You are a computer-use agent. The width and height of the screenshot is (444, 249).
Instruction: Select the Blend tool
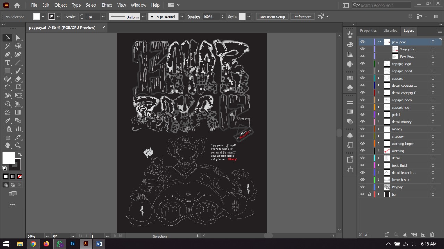[x=18, y=121]
